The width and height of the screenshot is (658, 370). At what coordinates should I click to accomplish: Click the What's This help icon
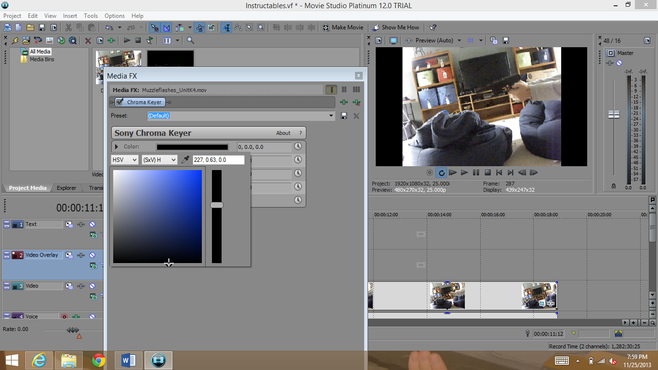pos(433,27)
